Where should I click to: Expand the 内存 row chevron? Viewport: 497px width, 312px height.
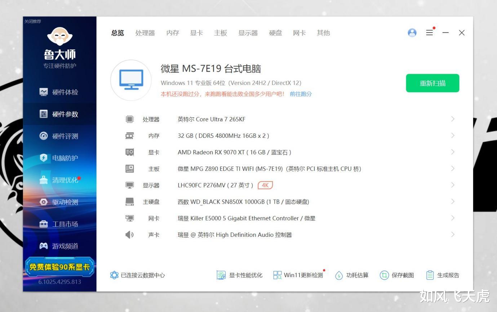click(x=453, y=136)
